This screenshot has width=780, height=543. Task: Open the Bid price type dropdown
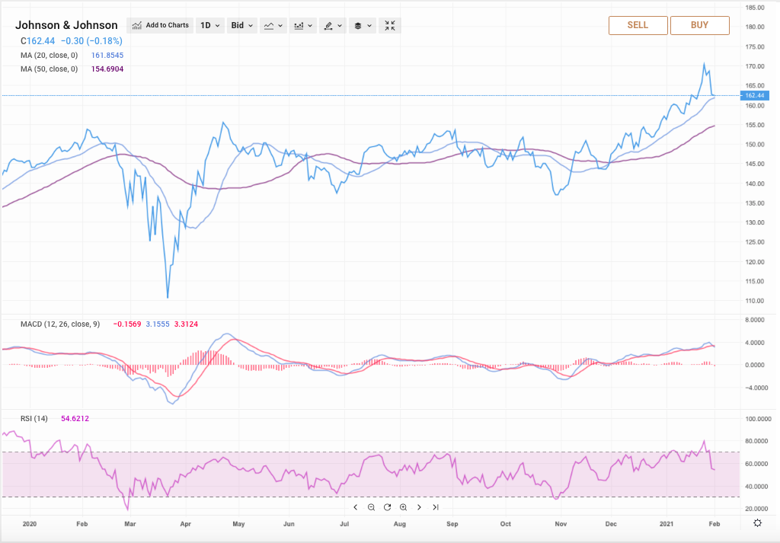(241, 25)
